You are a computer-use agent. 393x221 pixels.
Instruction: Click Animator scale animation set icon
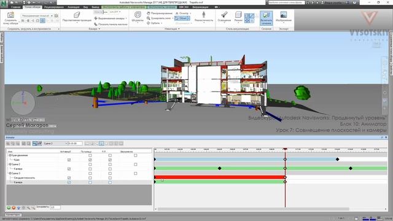point(18,144)
